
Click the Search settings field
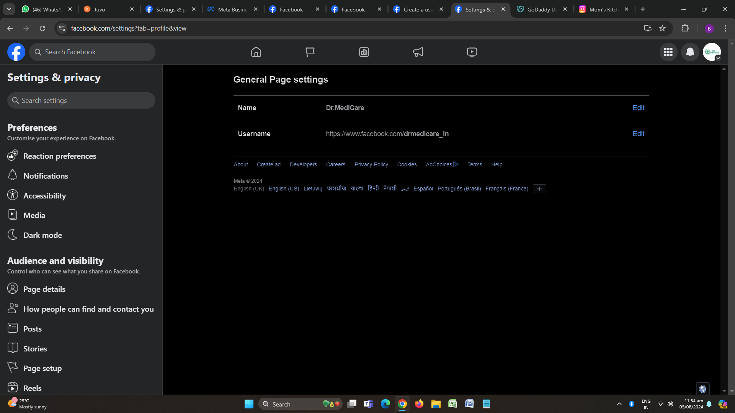[81, 100]
